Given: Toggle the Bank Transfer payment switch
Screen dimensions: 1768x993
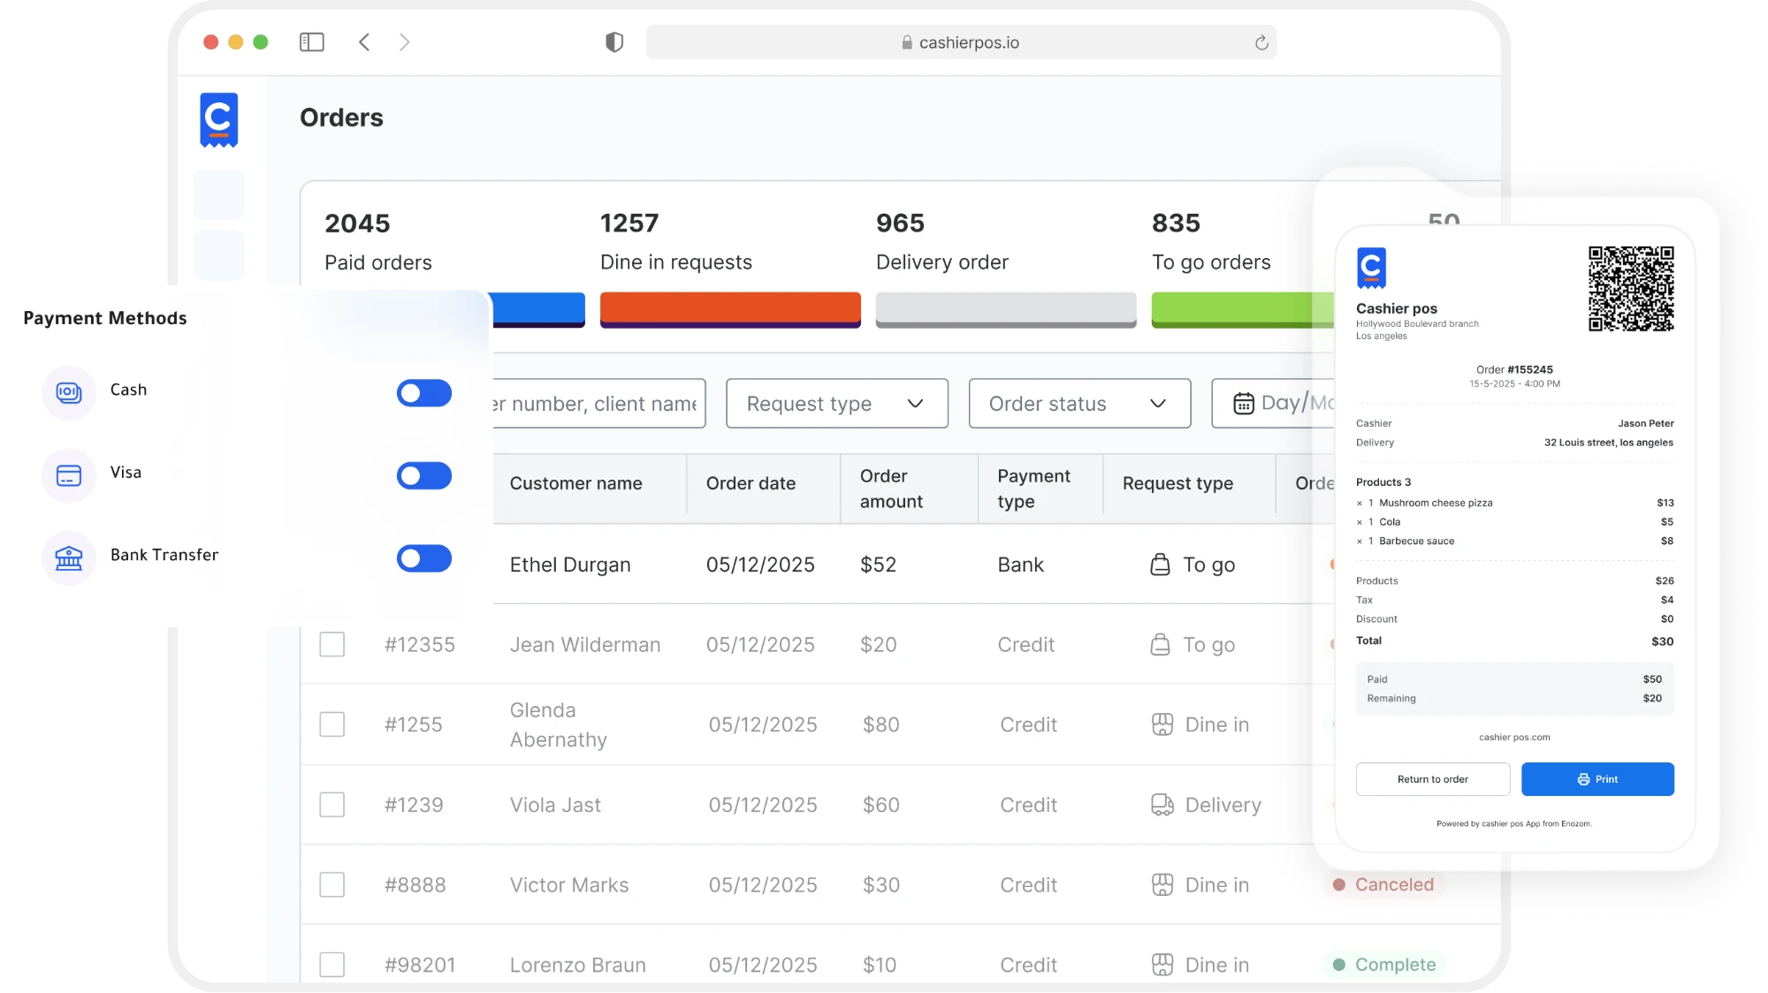Looking at the screenshot, I should click(x=424, y=558).
